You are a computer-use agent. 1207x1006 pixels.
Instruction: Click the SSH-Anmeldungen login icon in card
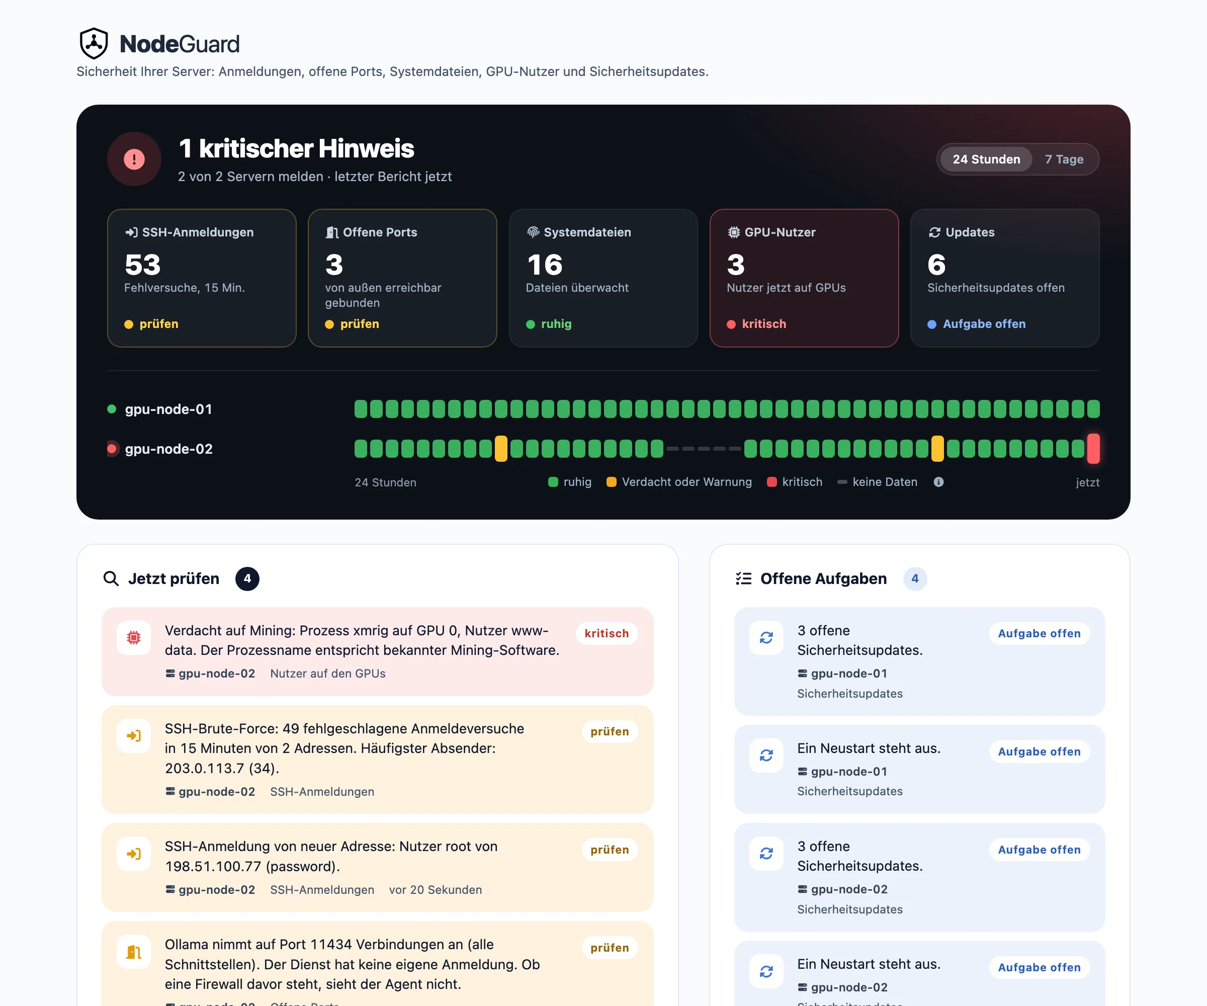pos(132,232)
